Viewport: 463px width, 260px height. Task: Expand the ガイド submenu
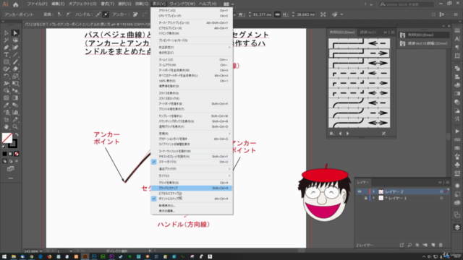(191, 175)
